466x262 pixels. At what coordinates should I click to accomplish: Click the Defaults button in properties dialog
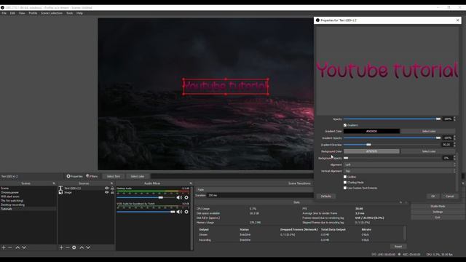(326, 196)
